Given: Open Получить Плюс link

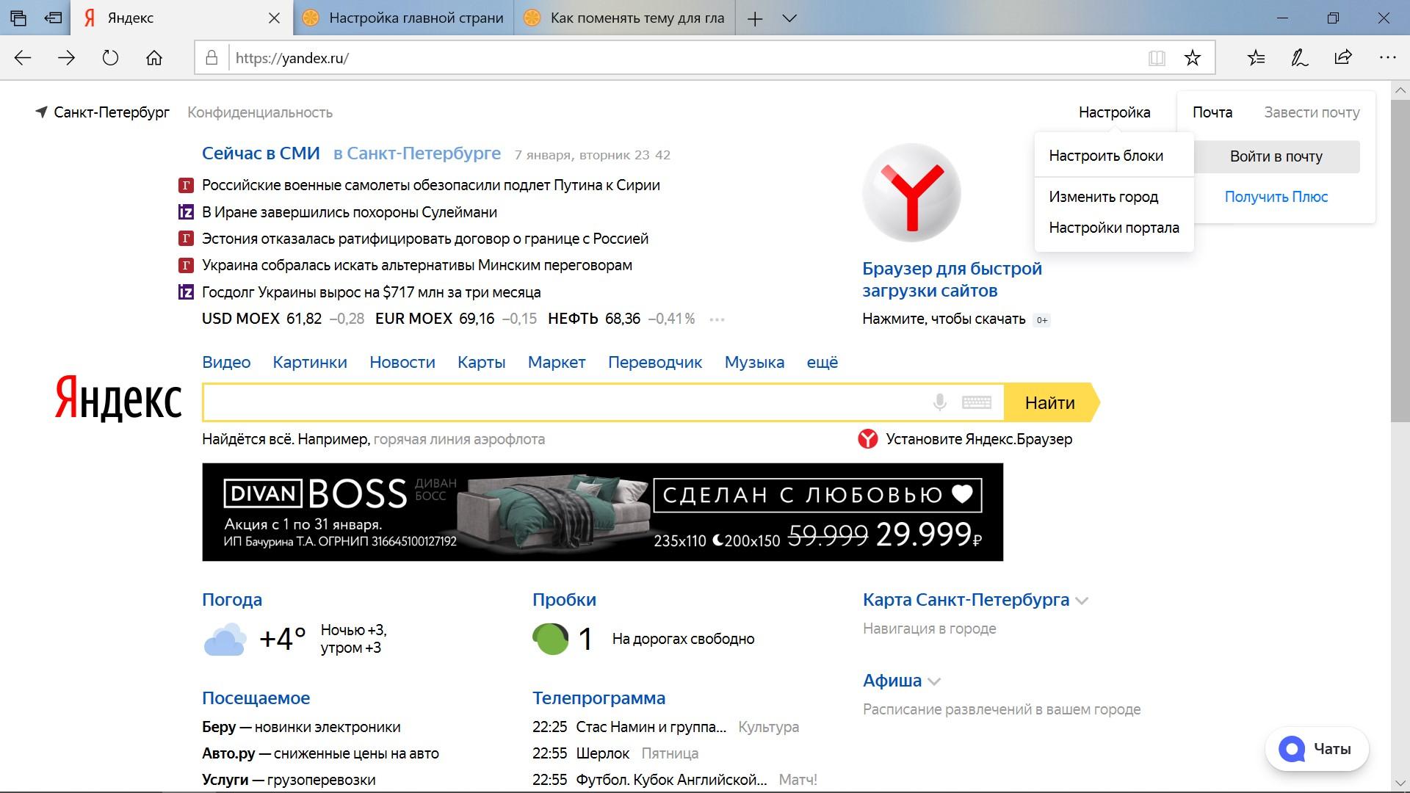Looking at the screenshot, I should click(x=1276, y=197).
